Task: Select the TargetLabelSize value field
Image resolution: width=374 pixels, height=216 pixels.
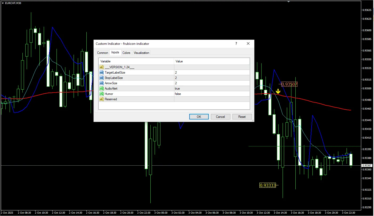Action: (212, 73)
